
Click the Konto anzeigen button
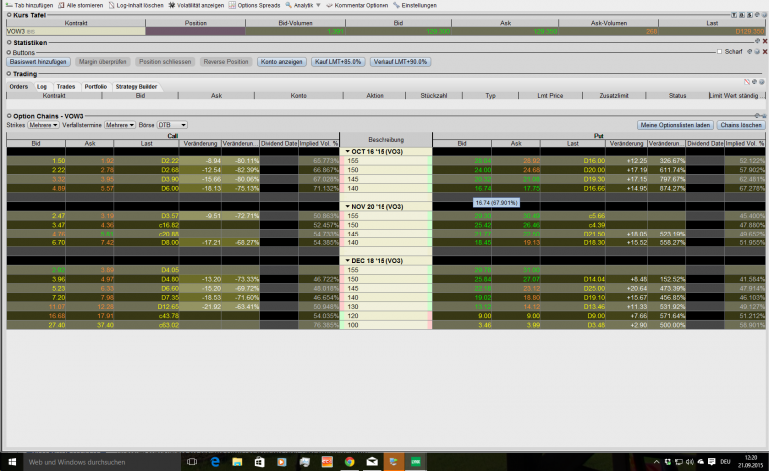pyautogui.click(x=282, y=62)
